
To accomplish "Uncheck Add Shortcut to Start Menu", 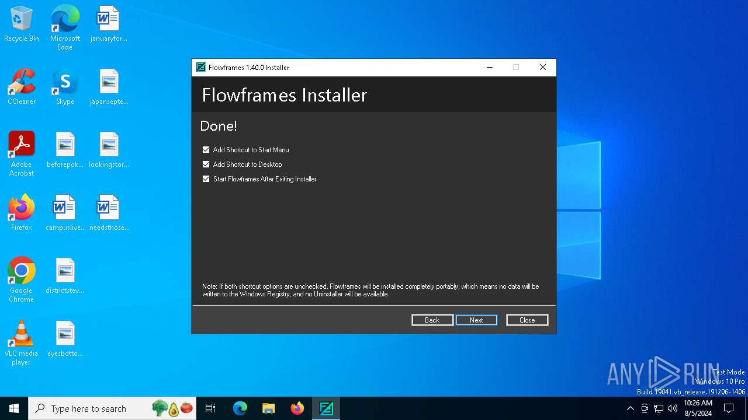I will [206, 150].
